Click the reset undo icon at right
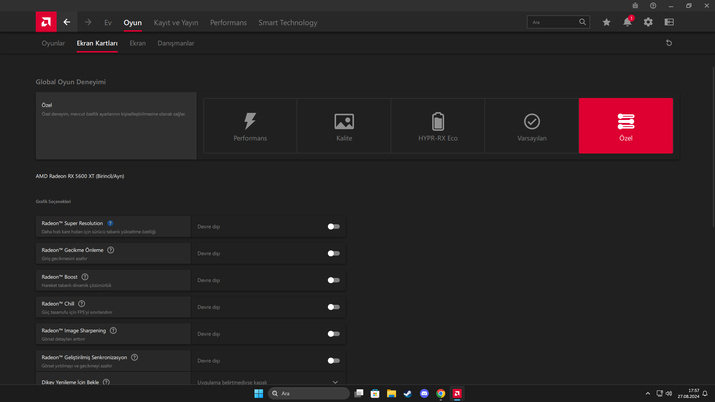 (669, 43)
